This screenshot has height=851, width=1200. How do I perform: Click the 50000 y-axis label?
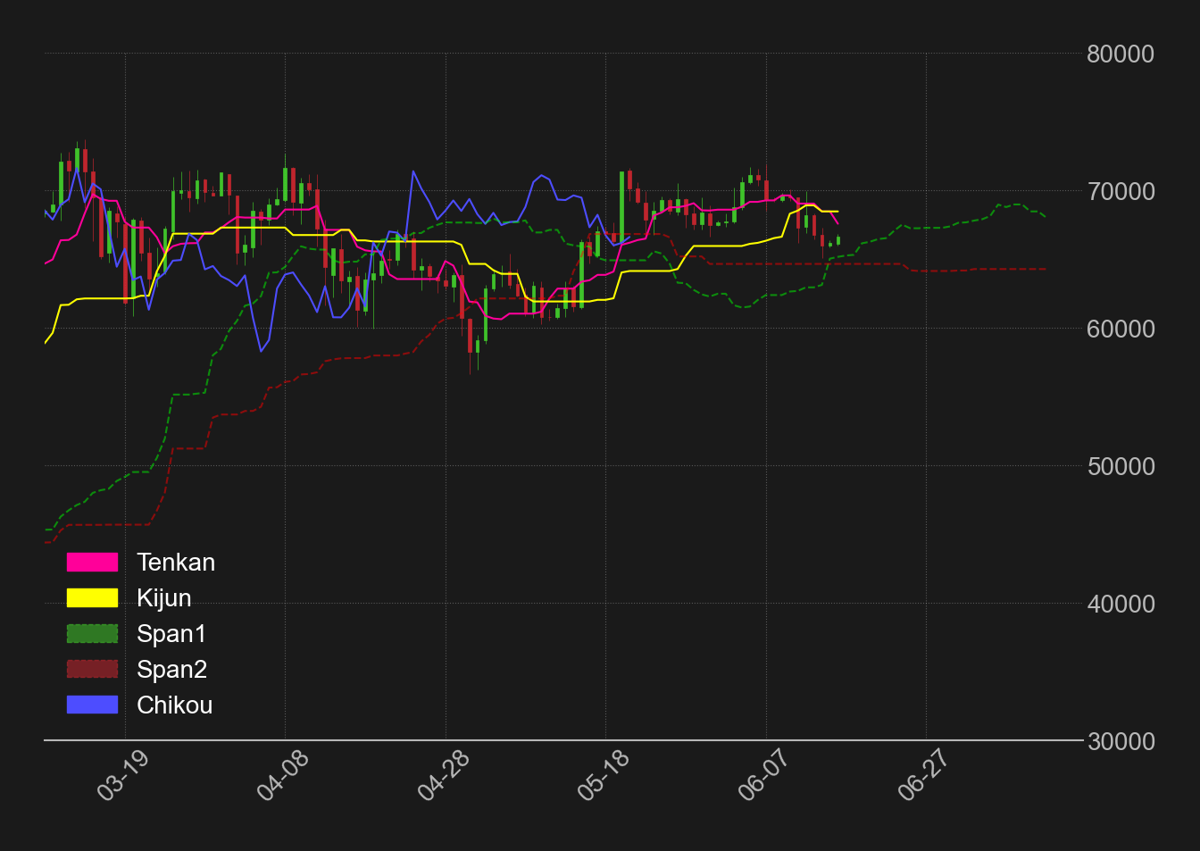click(x=1121, y=467)
